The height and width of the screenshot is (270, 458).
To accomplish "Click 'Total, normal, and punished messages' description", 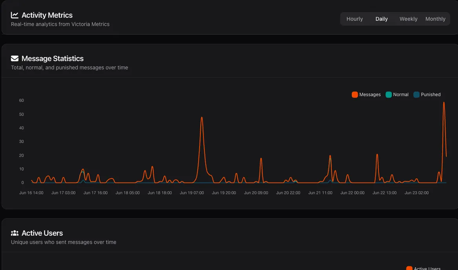I will click(69, 67).
